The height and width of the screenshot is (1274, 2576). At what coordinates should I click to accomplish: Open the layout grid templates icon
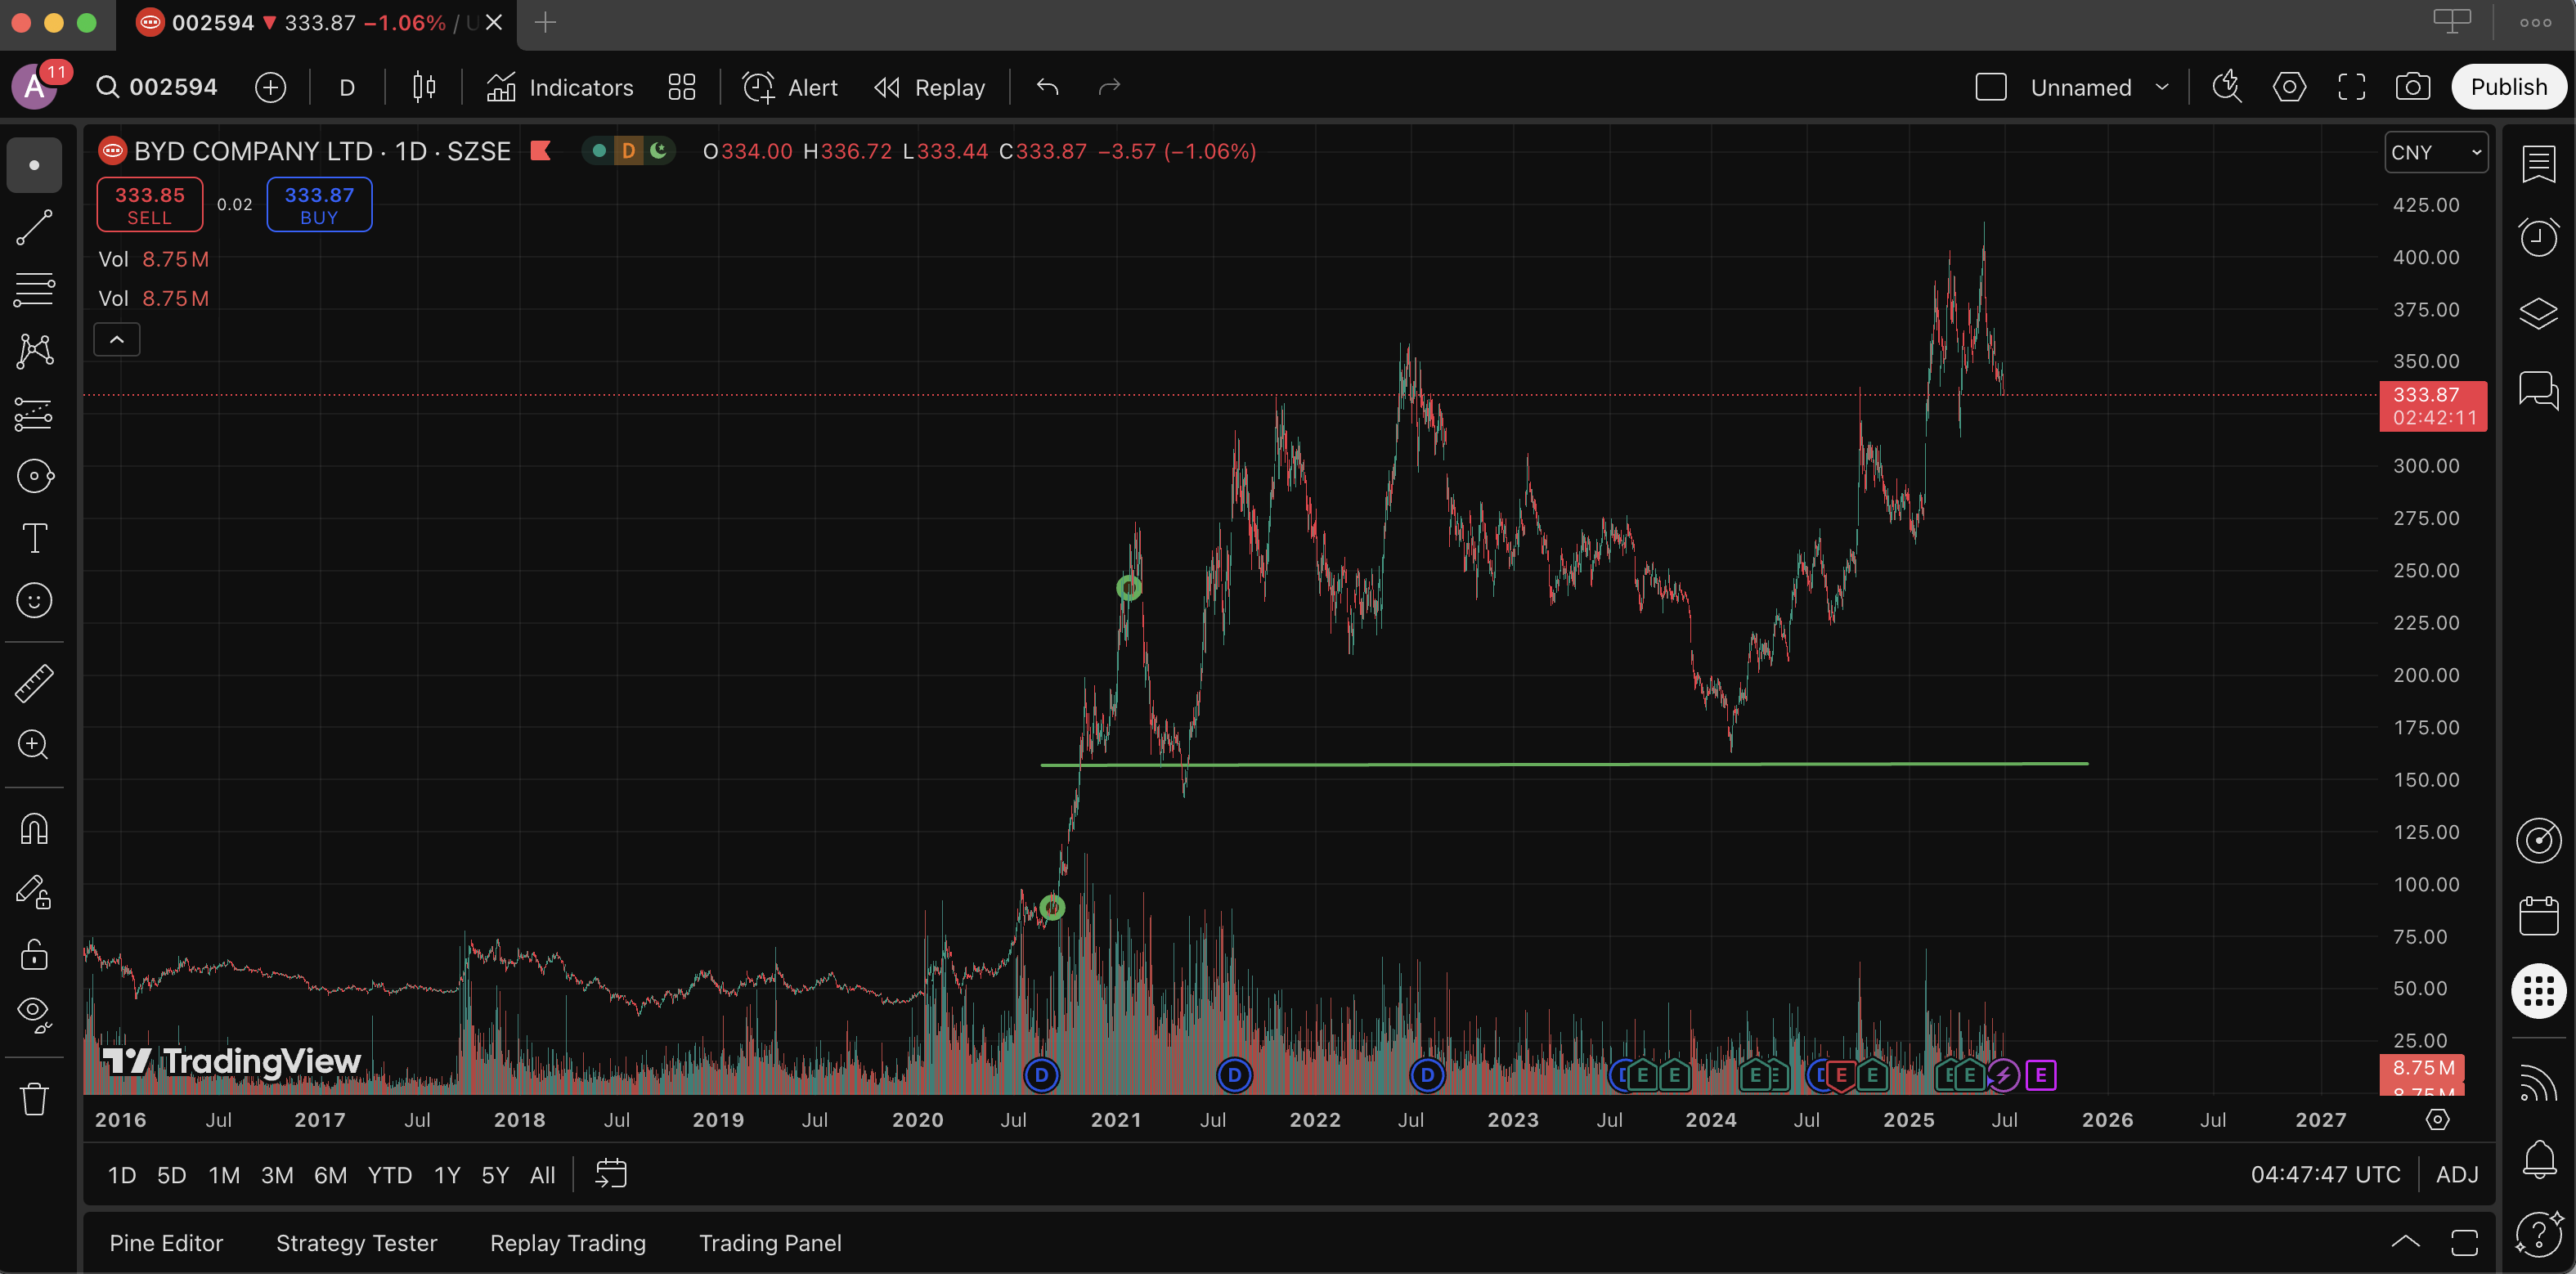[681, 87]
